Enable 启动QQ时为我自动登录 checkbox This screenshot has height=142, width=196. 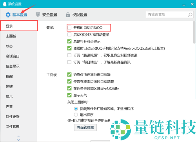pos(69,34)
